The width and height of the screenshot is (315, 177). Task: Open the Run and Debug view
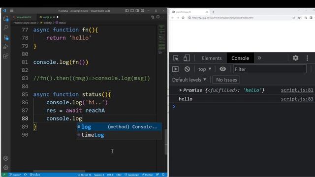click(x=6, y=47)
